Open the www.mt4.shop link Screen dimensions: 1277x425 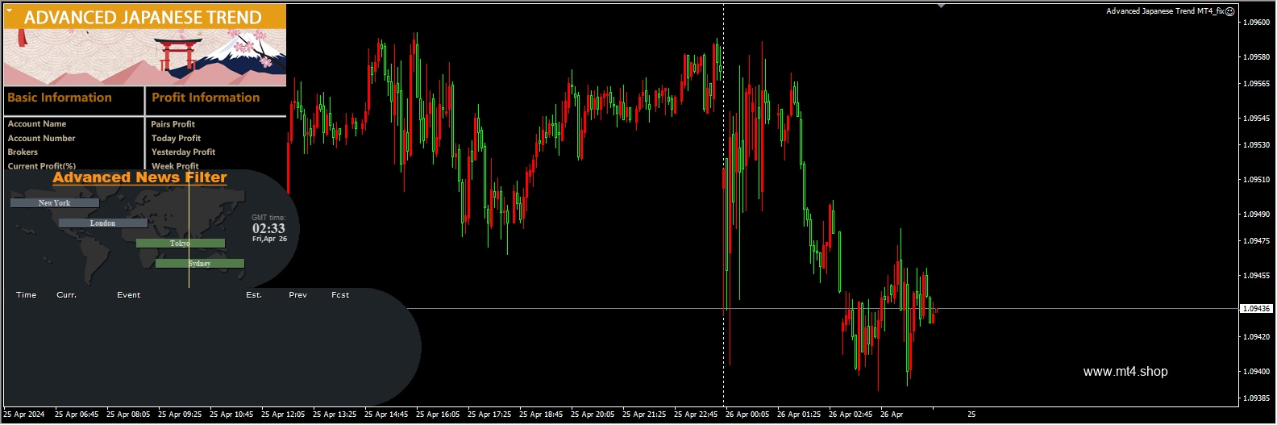[1125, 372]
